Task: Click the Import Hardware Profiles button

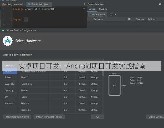Action: click(x=49, y=117)
